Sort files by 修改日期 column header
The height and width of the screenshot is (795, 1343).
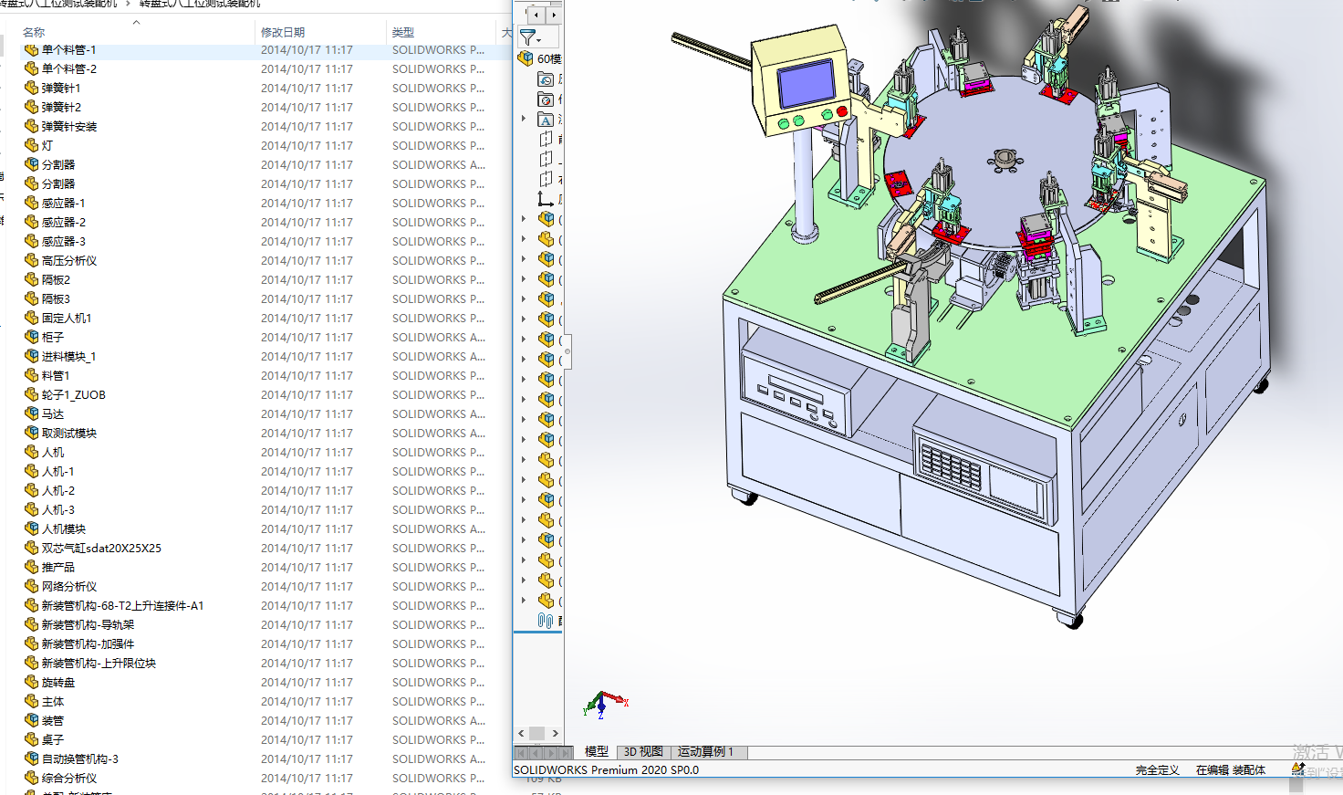283,32
